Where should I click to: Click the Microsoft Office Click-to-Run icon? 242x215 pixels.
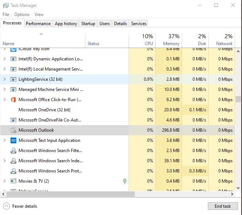[x=13, y=100]
